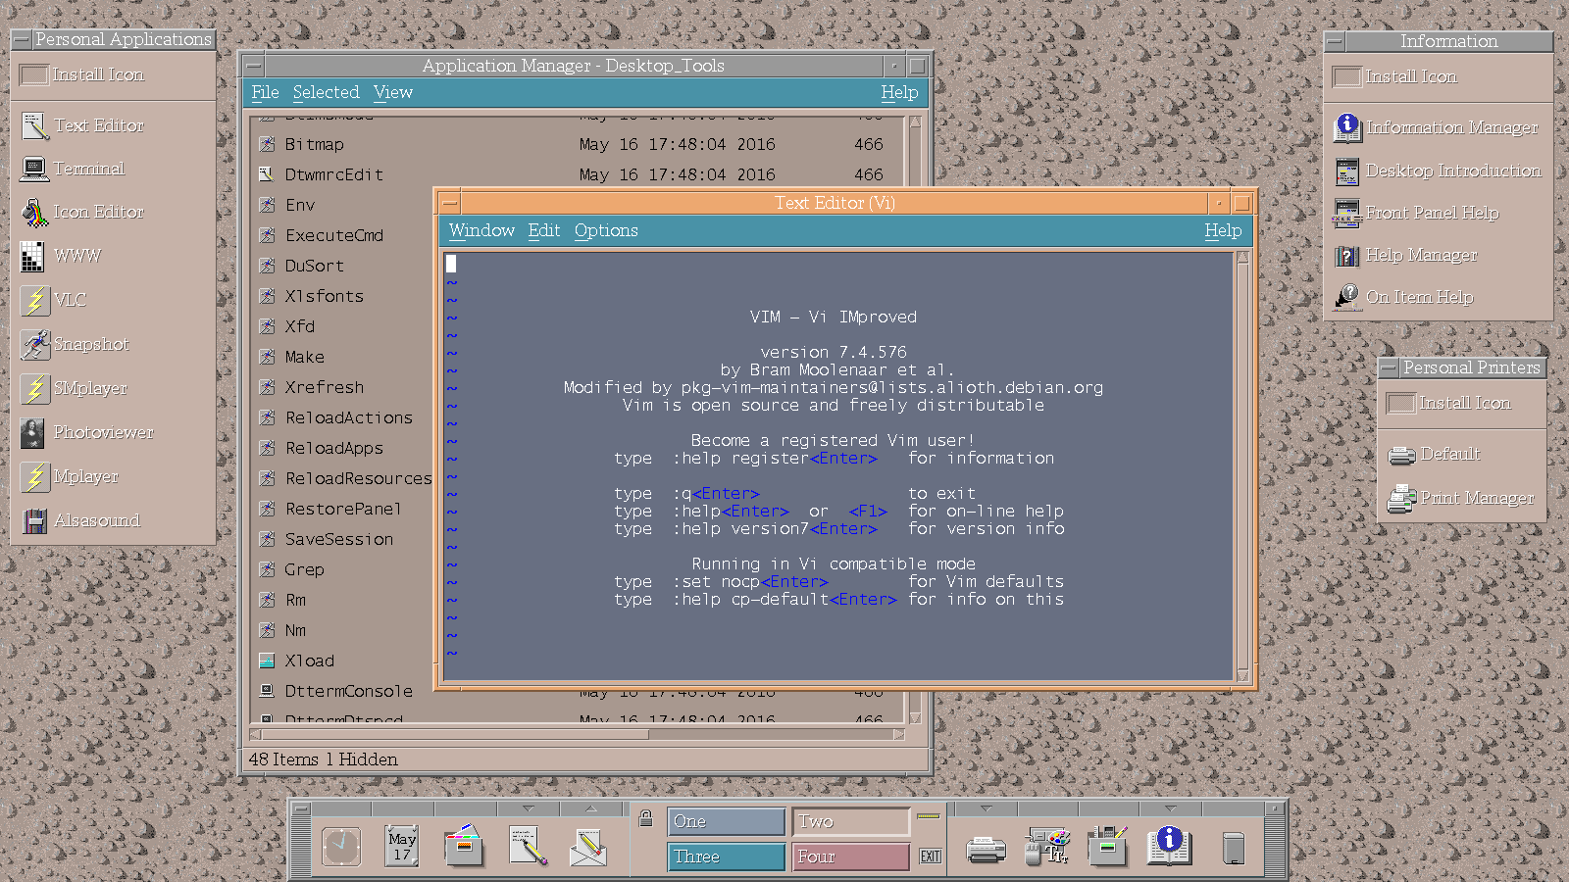
Task: Open the Application Manager window menu button
Action: coord(254,66)
